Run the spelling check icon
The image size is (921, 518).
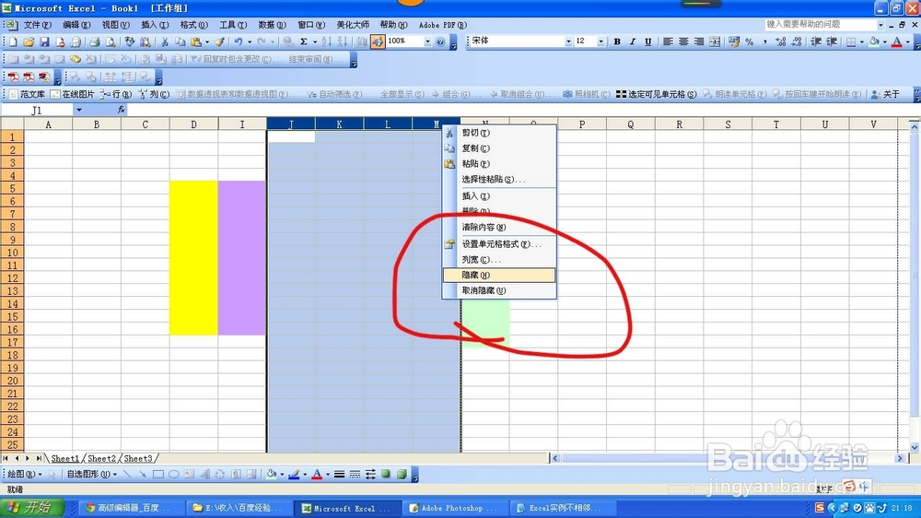click(130, 41)
